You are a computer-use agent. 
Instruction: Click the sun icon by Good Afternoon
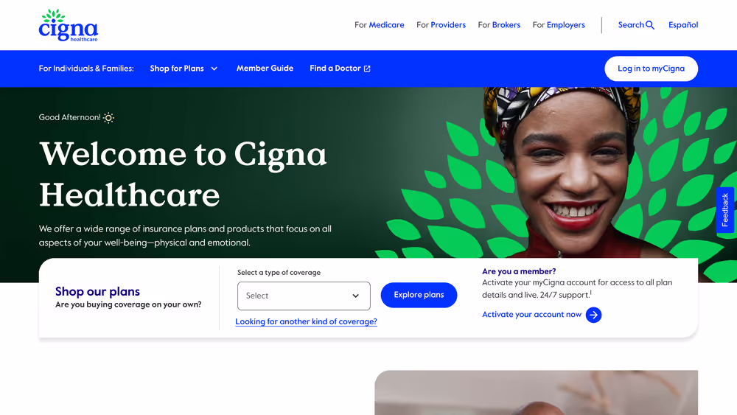pyautogui.click(x=108, y=117)
